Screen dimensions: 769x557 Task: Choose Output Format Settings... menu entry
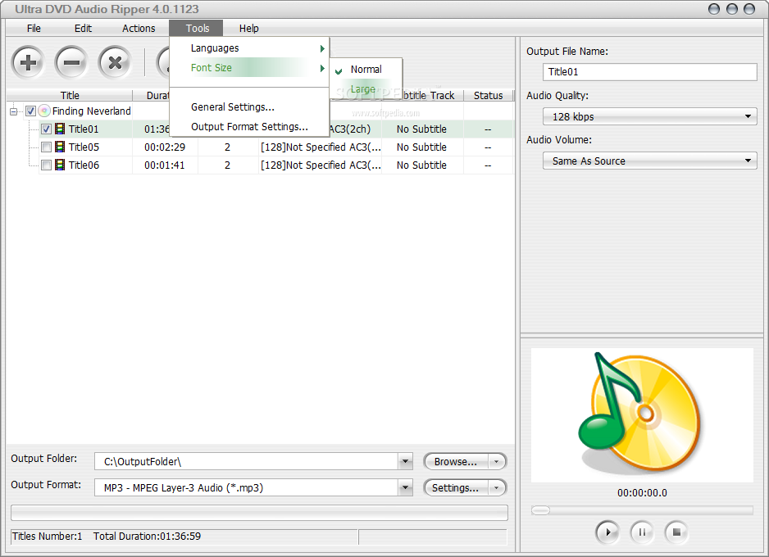click(249, 126)
